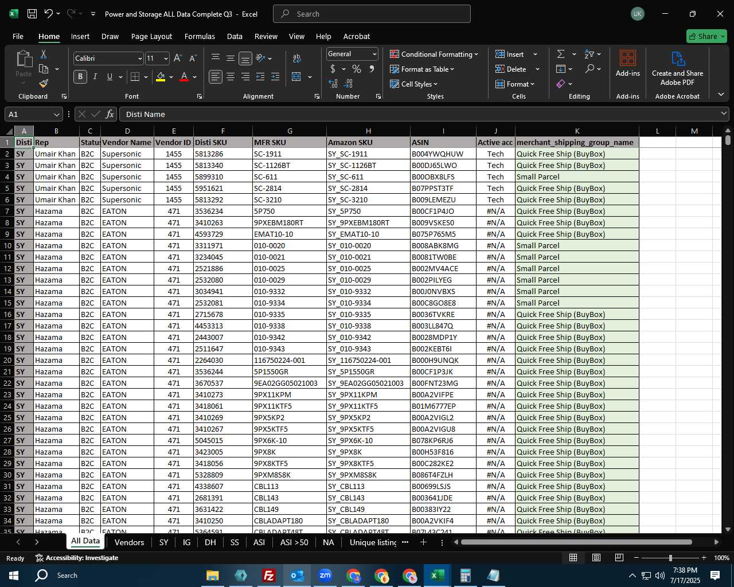Click the UK account avatar
This screenshot has width=734, height=587.
click(637, 14)
